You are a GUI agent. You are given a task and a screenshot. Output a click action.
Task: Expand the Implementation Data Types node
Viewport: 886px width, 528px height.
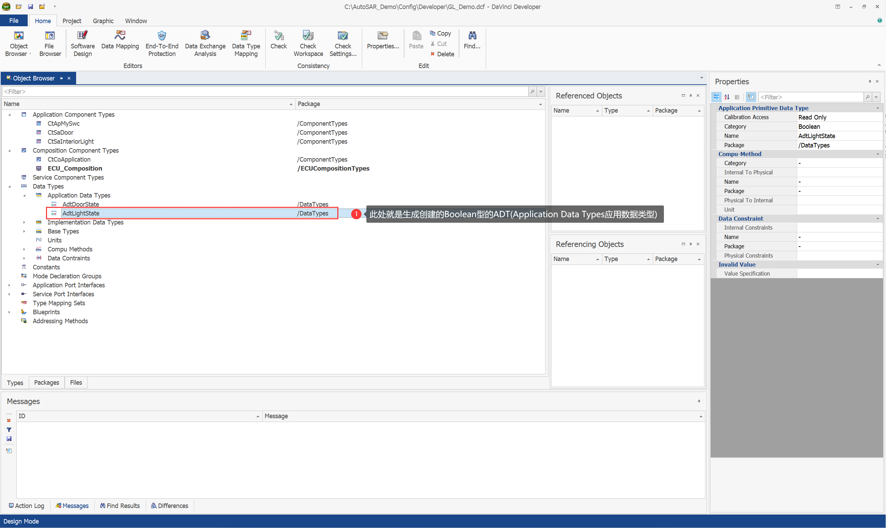click(x=24, y=222)
